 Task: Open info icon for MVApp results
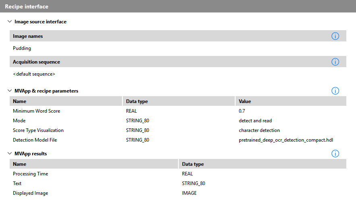(335, 154)
